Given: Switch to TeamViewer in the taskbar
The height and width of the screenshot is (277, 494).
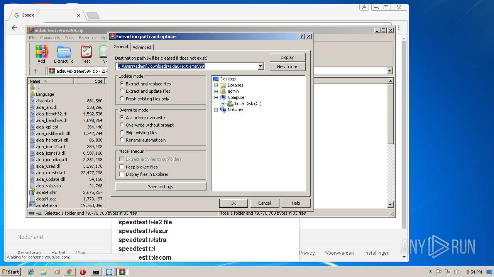Looking at the screenshot, I should pos(109,272).
